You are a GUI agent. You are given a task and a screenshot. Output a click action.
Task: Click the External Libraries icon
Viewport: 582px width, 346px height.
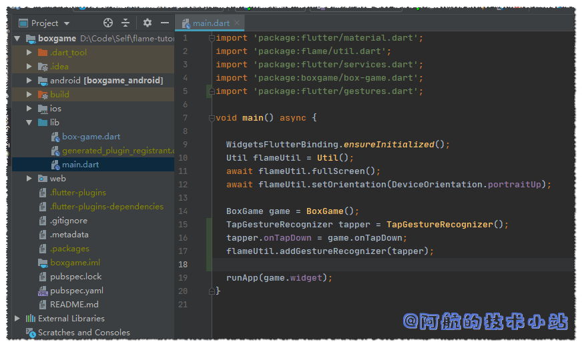pos(31,319)
